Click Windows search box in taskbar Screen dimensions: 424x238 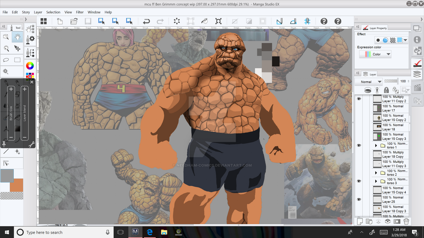(64, 232)
